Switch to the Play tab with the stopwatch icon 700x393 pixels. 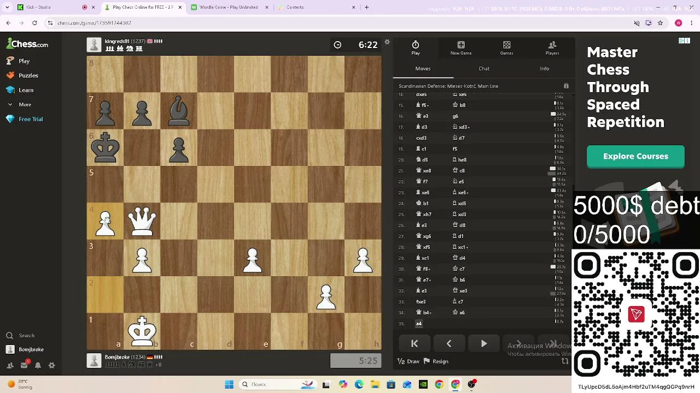[x=416, y=48]
